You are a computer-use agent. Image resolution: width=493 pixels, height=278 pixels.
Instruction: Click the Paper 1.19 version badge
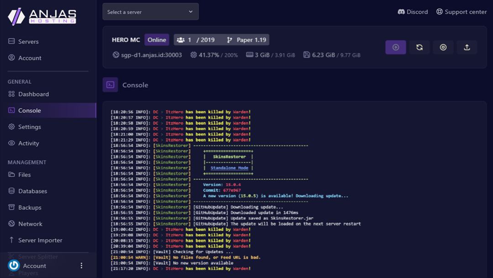251,40
